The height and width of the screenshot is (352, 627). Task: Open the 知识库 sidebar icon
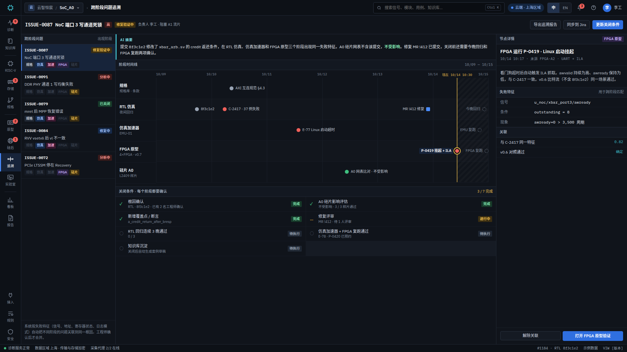(10, 44)
